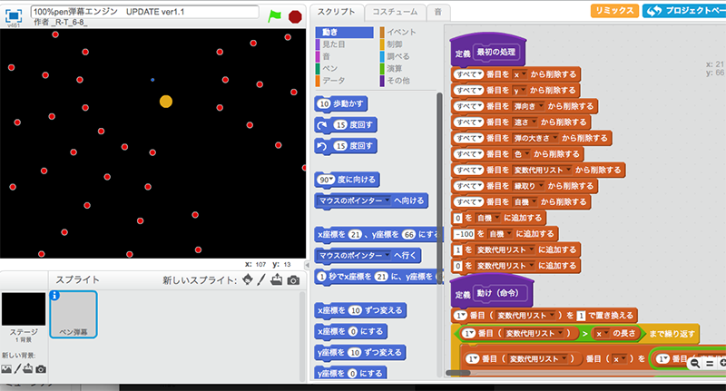Viewport: 726px width, 391px height.
Task: Select the 定義 動け(命令) hat block
Action: [x=492, y=291]
